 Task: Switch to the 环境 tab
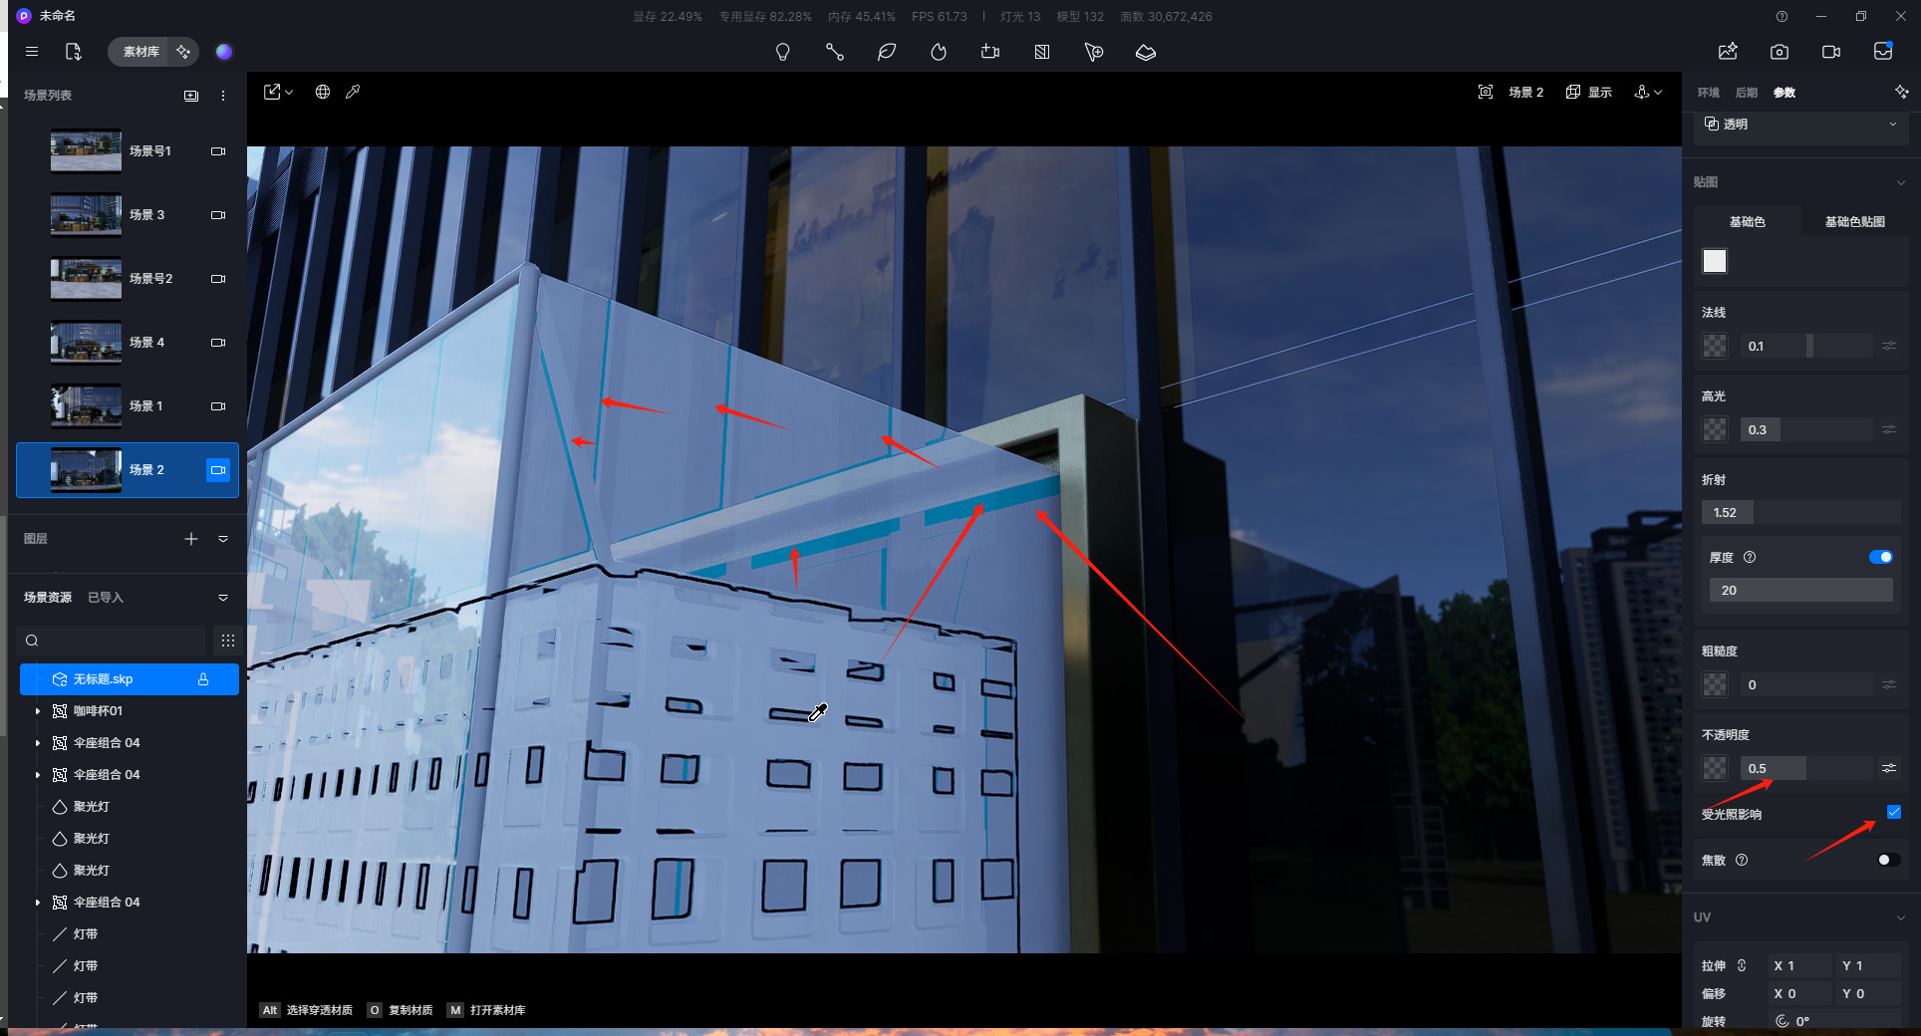1708,93
